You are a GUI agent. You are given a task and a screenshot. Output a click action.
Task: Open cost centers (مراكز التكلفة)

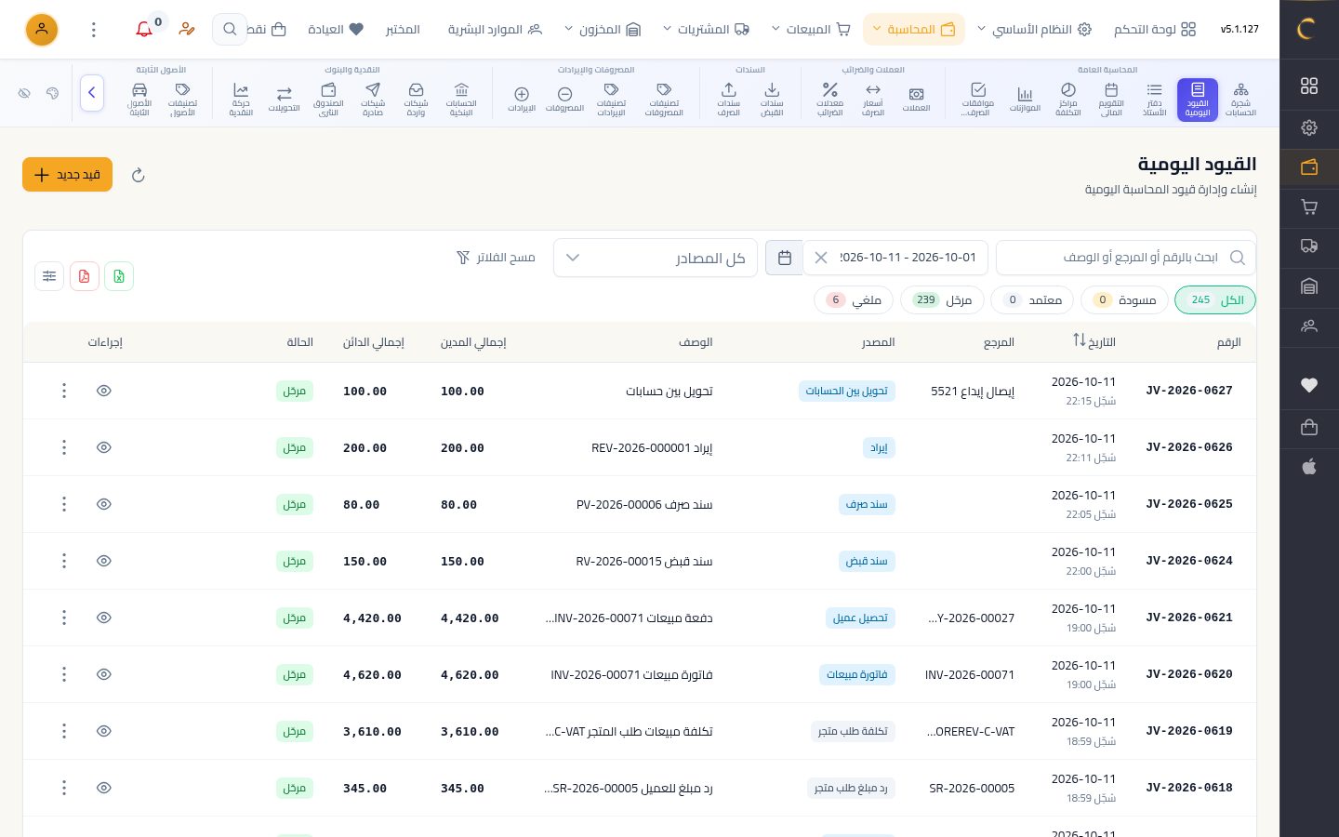pos(1067,100)
